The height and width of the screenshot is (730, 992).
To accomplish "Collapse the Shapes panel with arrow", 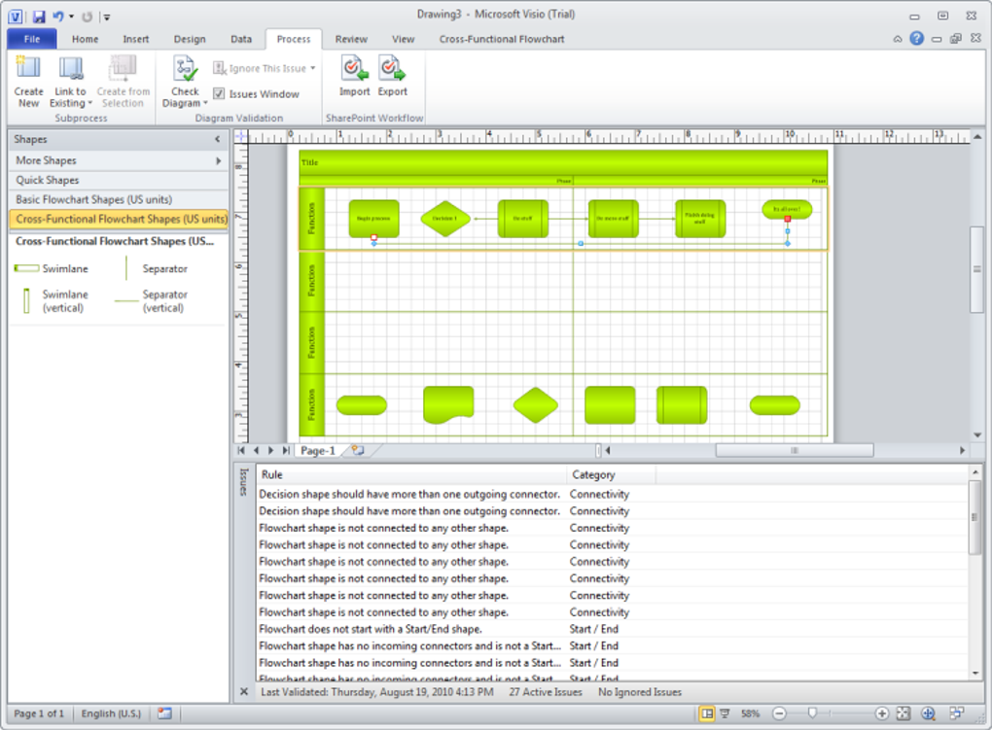I will click(x=218, y=140).
